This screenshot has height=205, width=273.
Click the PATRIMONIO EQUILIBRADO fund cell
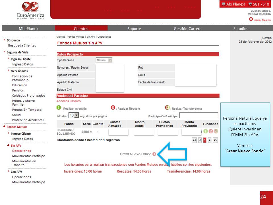[66, 132]
